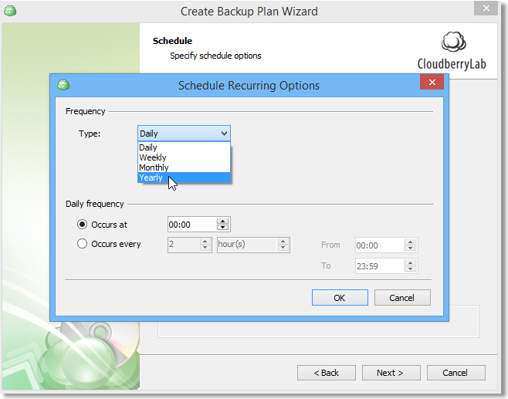The image size is (508, 399).
Task: Close the Schedule Recurring Options dialog
Action: (431, 84)
